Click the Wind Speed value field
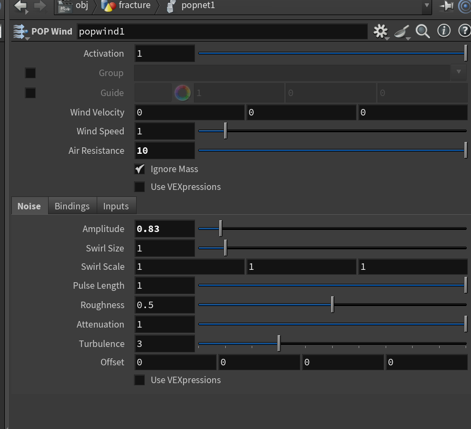471x429 pixels. 165,131
